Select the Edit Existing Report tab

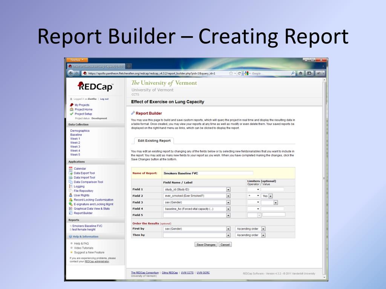(154, 141)
